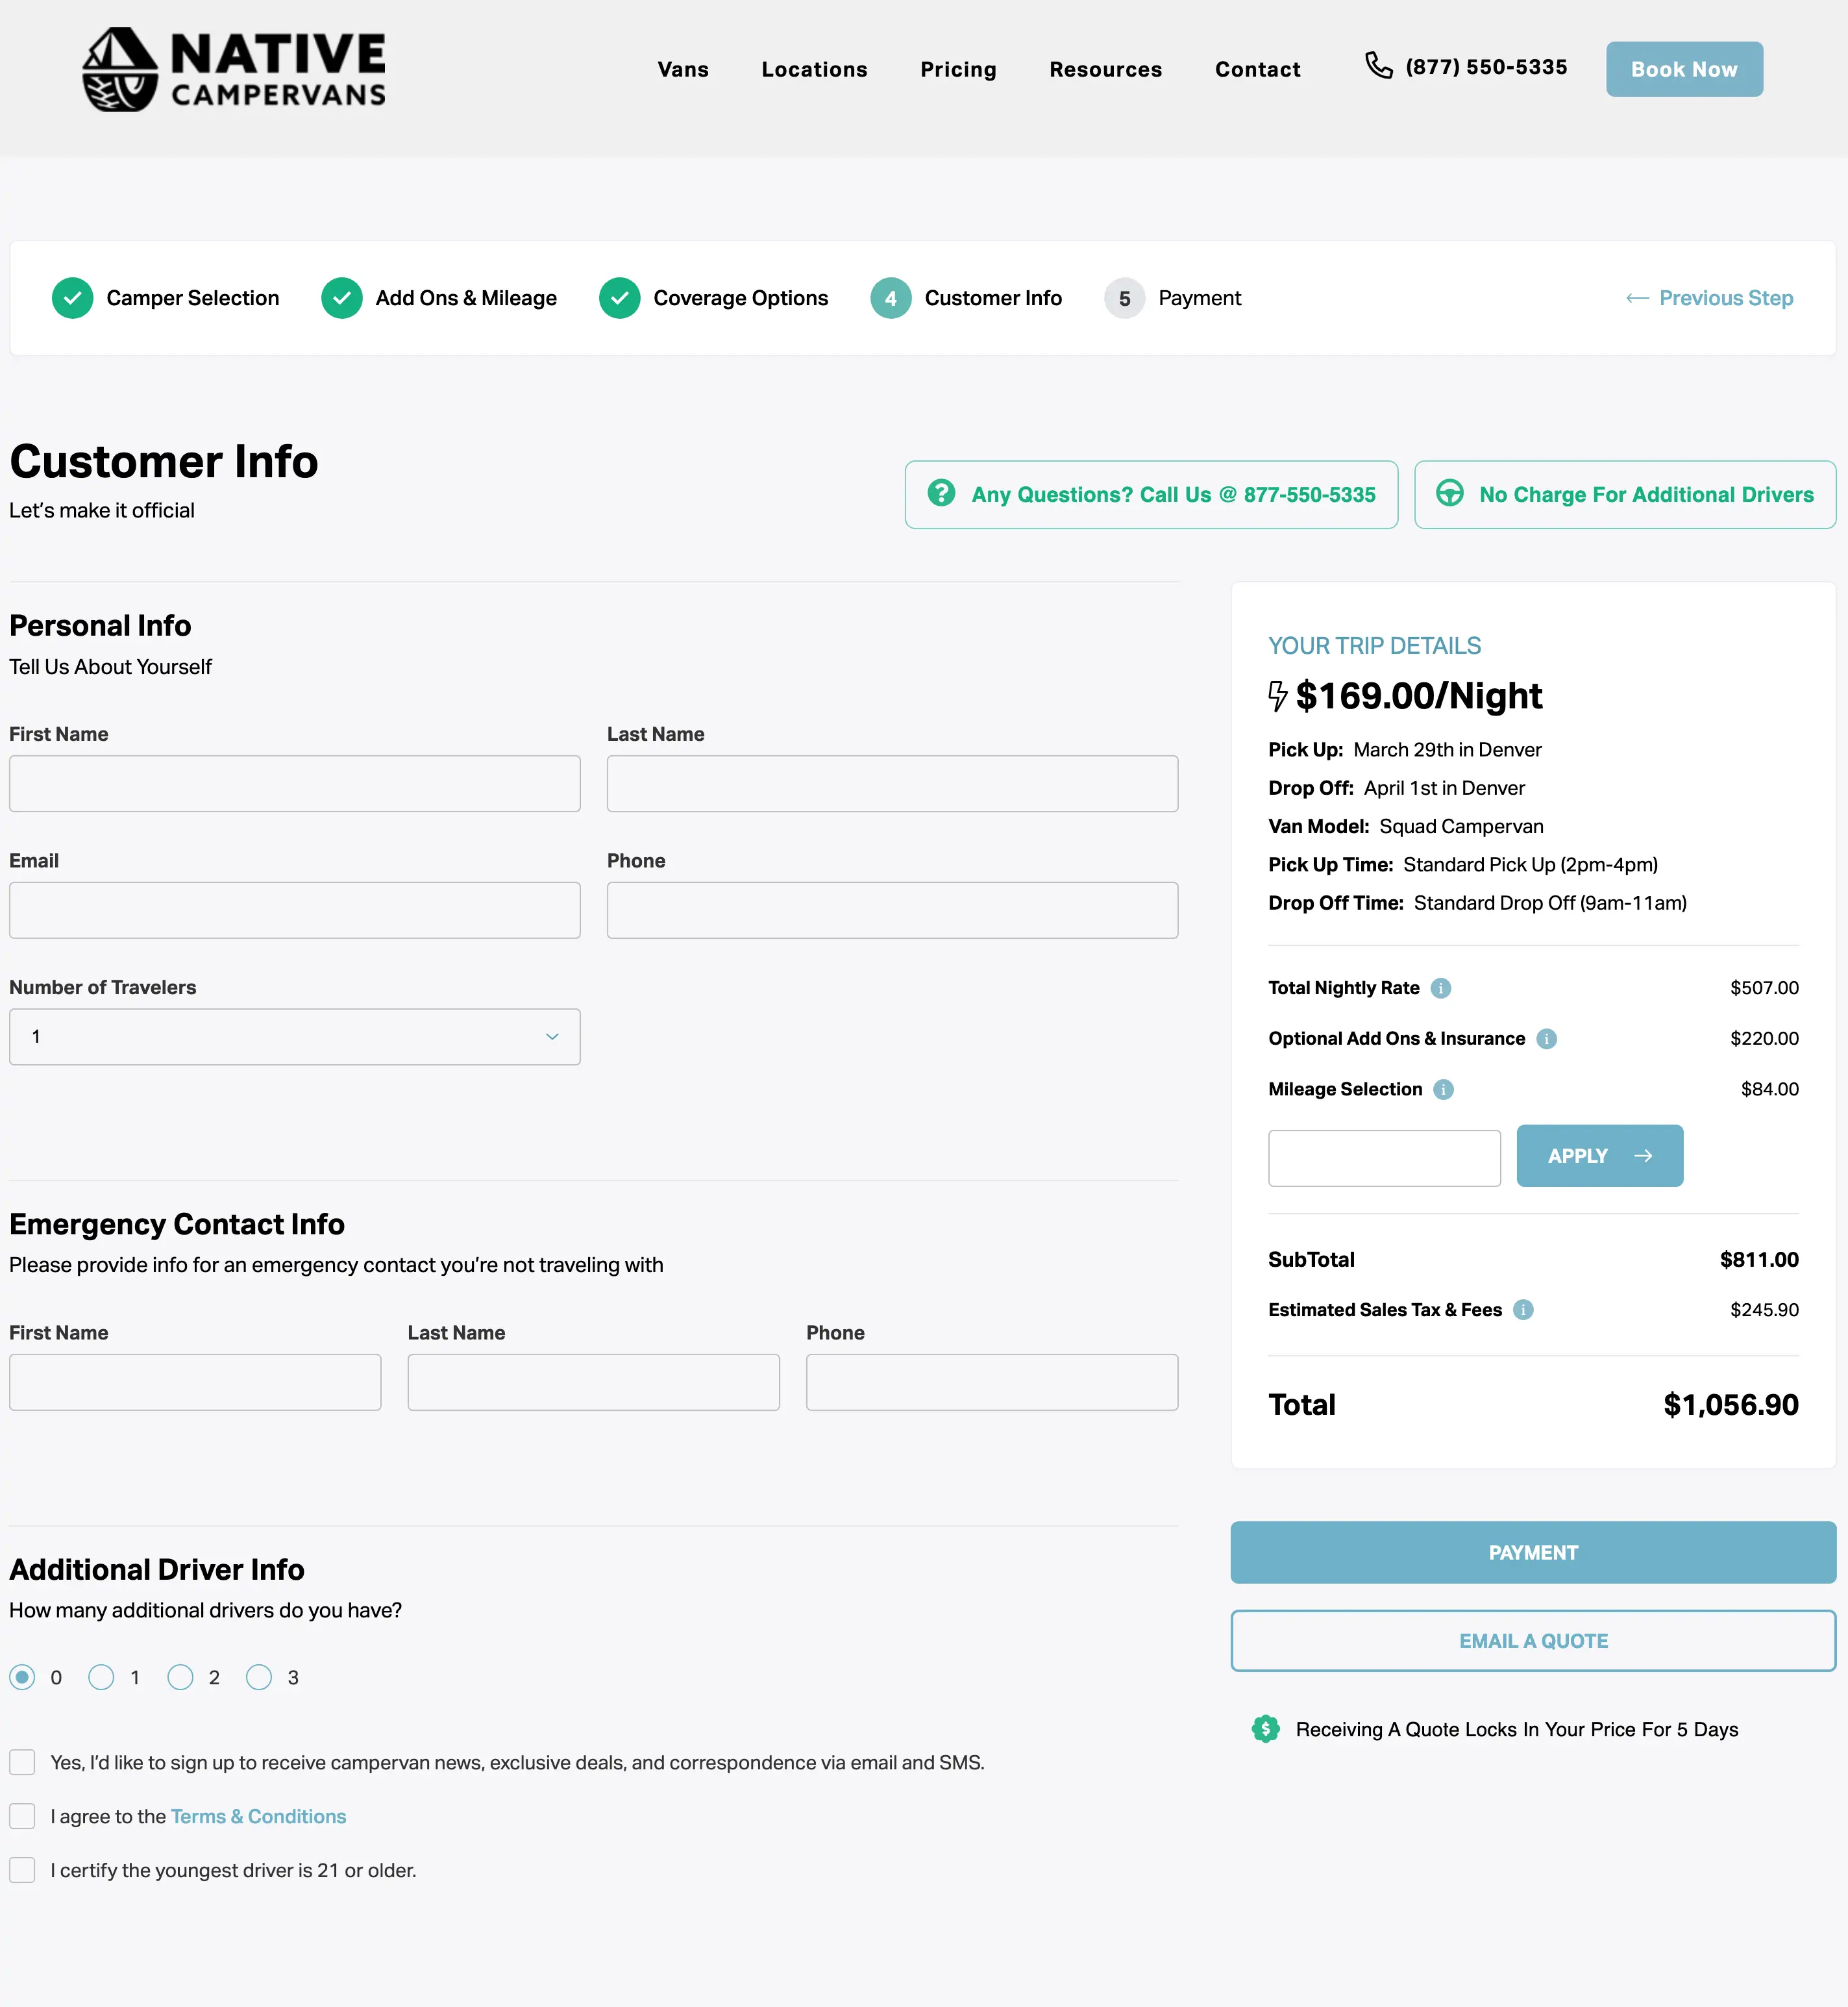Click the Native Campervans logo
1848x2007 pixels.
pos(233,69)
